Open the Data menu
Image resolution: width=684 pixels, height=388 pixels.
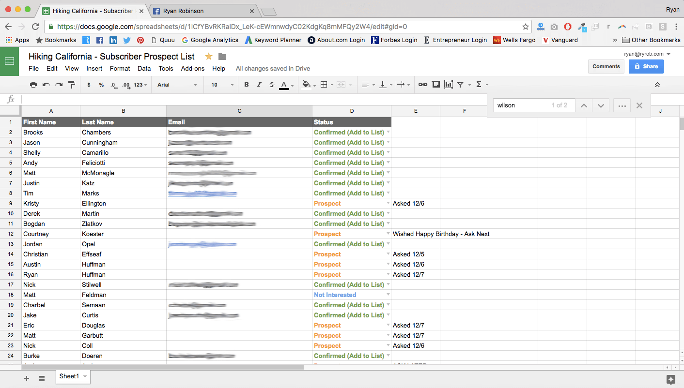144,68
